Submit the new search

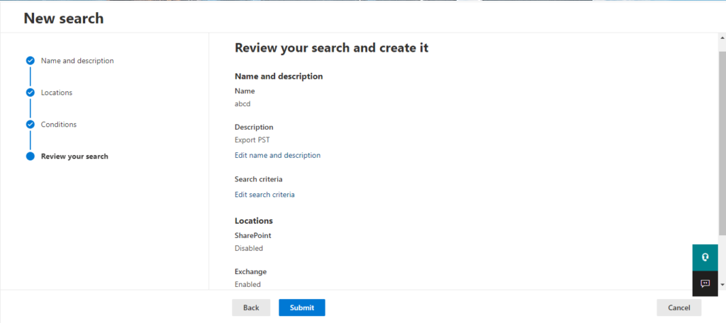[302, 307]
